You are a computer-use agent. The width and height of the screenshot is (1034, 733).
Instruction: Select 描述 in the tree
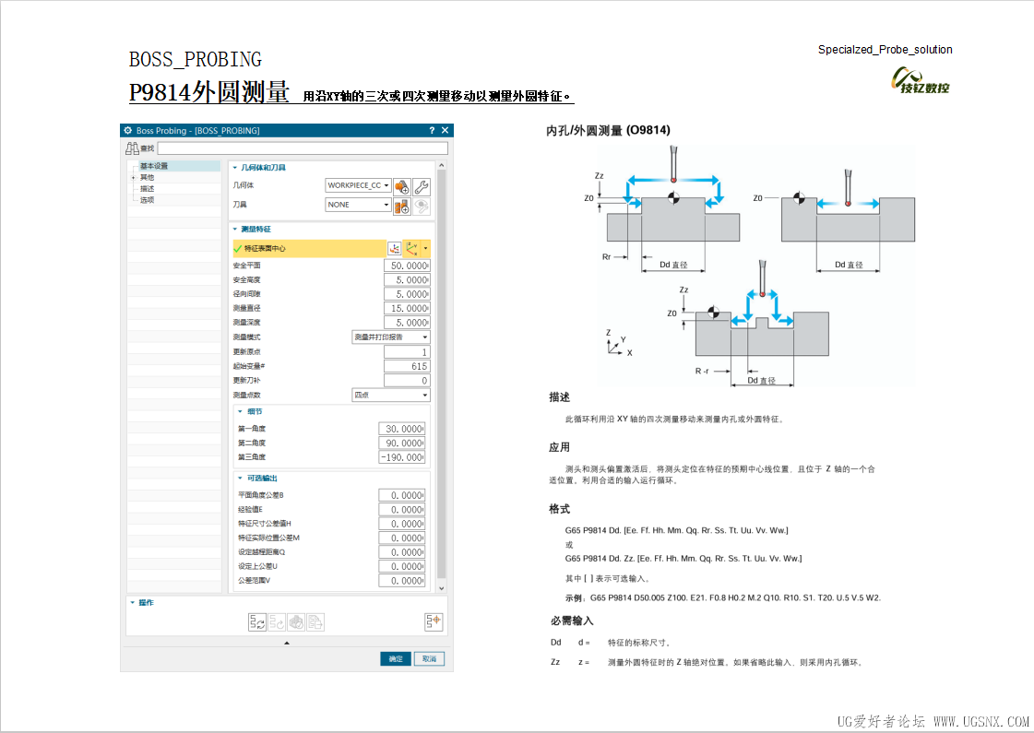click(x=147, y=188)
